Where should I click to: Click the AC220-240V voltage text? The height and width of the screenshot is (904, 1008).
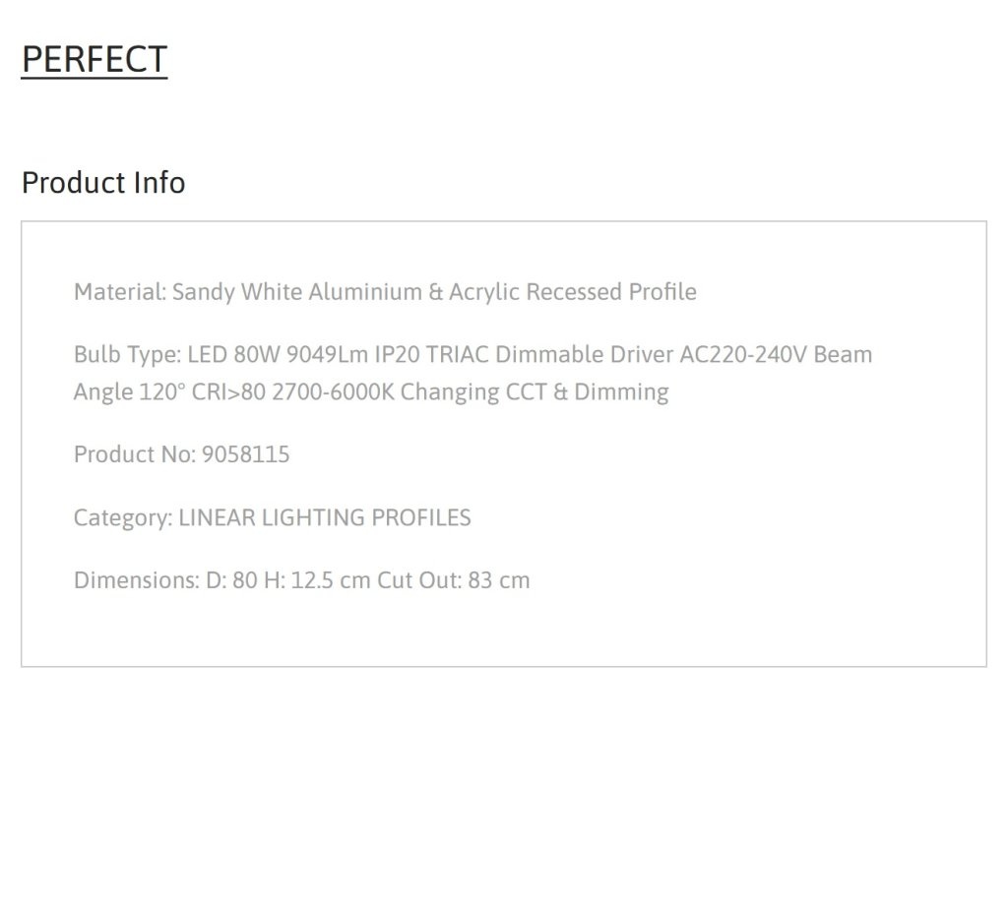pos(743,355)
